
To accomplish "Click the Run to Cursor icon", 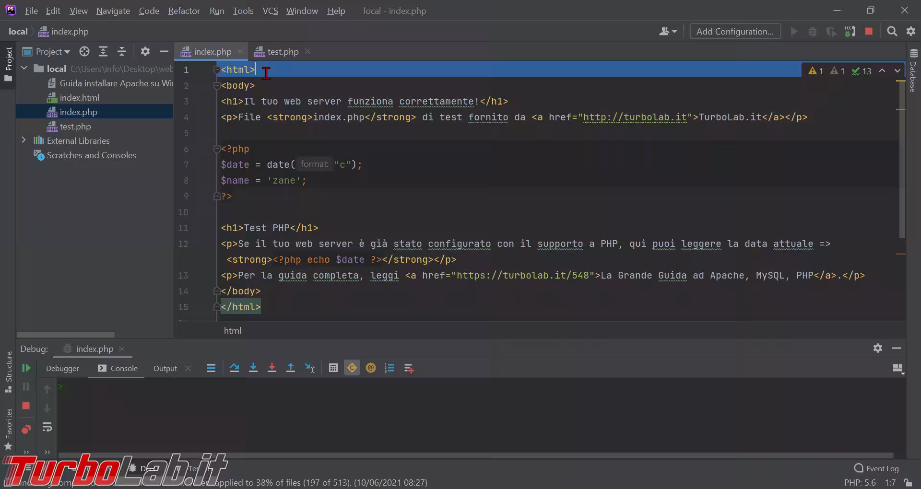I will click(310, 368).
